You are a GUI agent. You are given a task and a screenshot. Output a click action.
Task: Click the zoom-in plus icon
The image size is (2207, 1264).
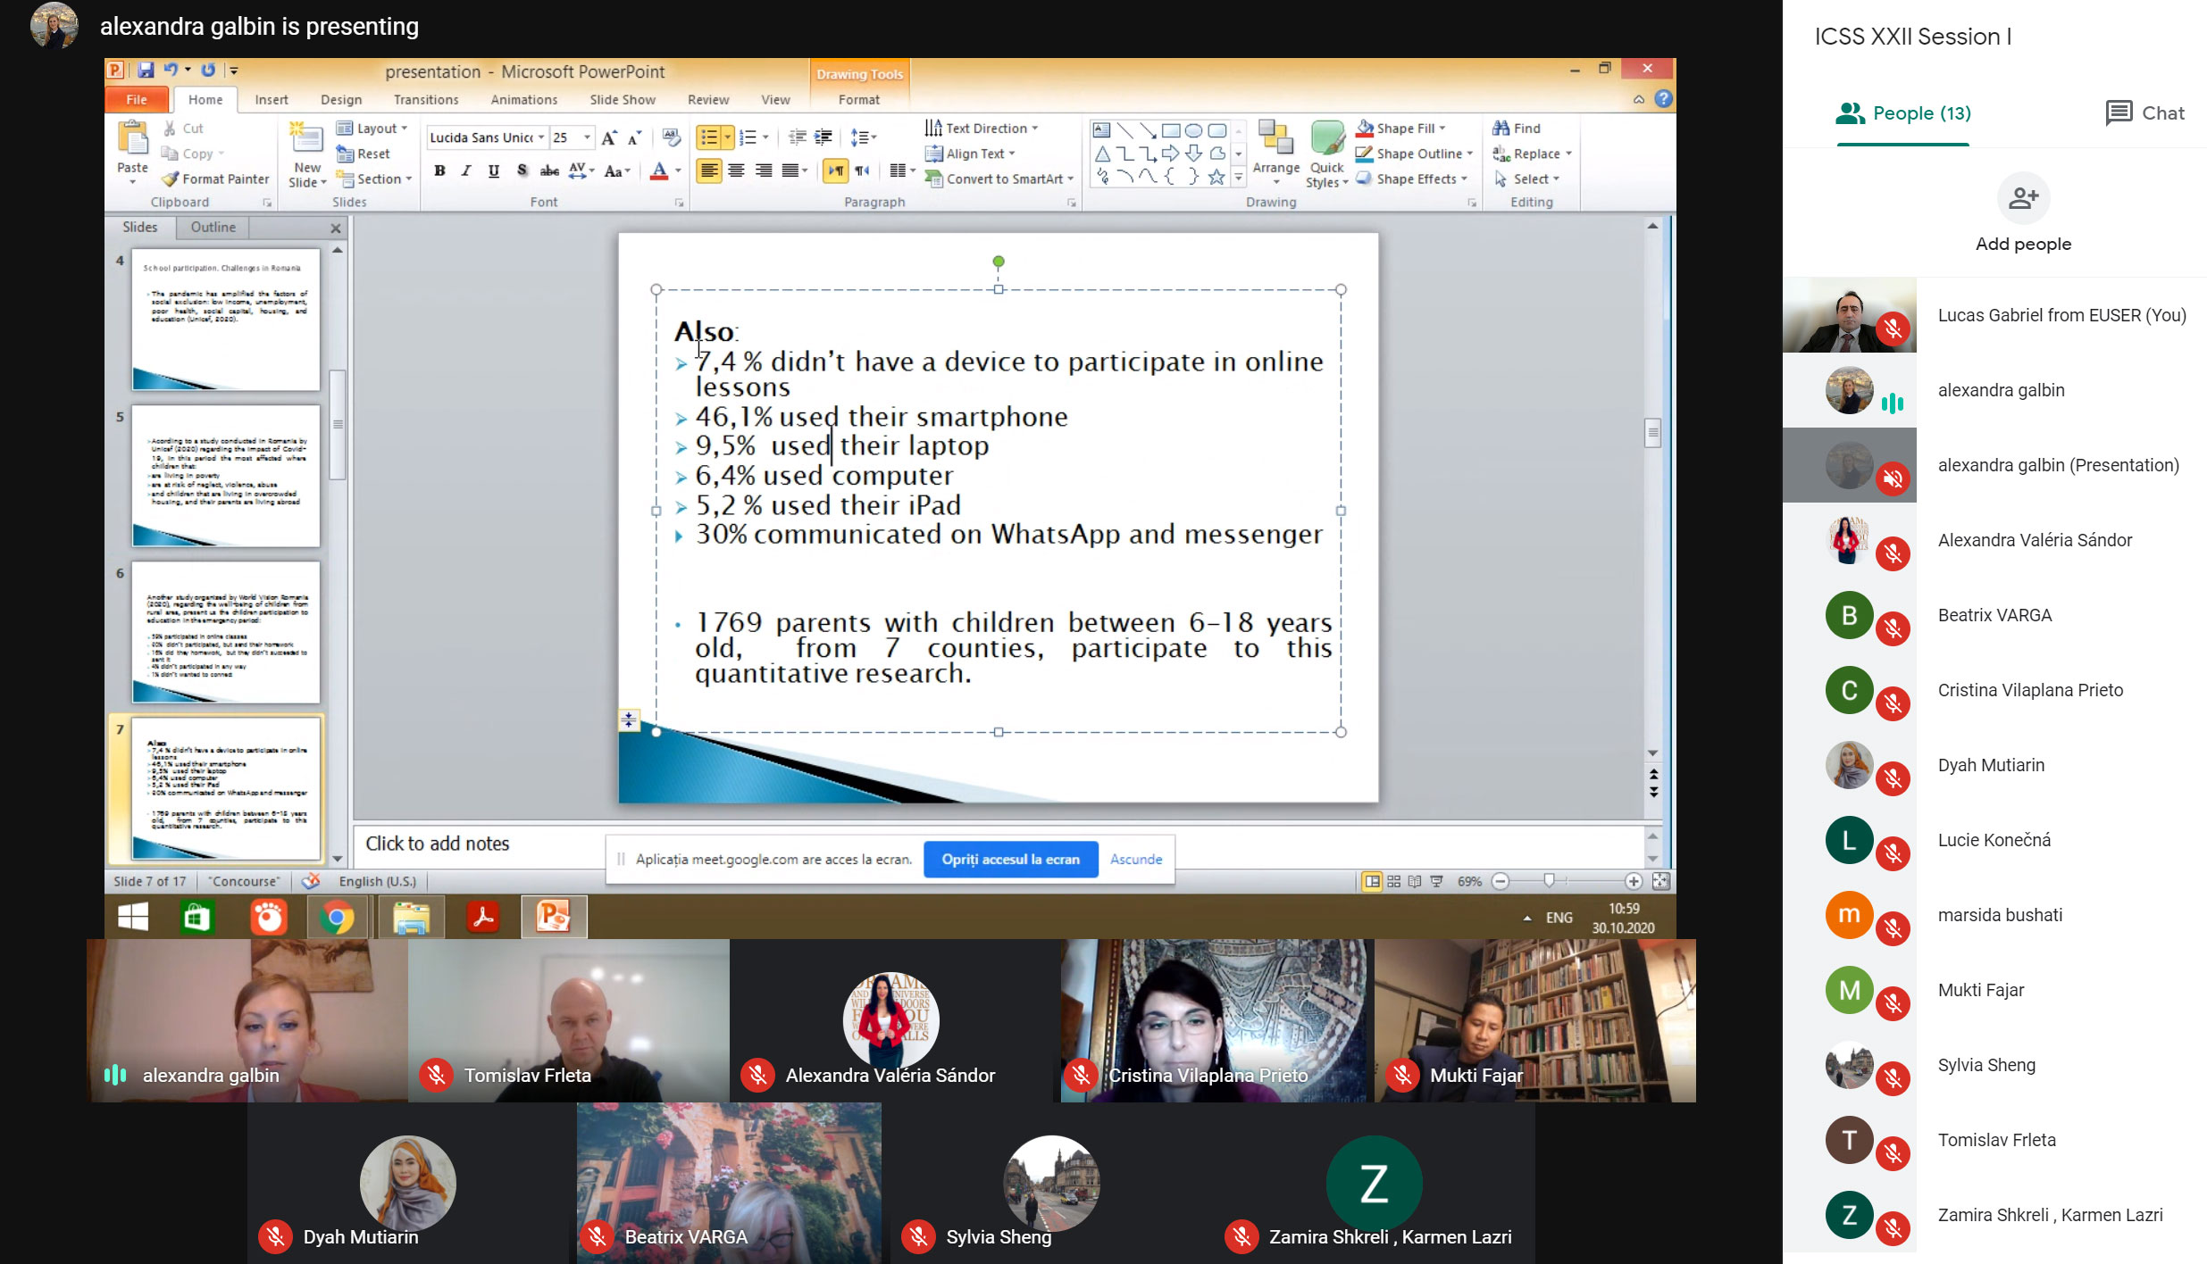1634,881
